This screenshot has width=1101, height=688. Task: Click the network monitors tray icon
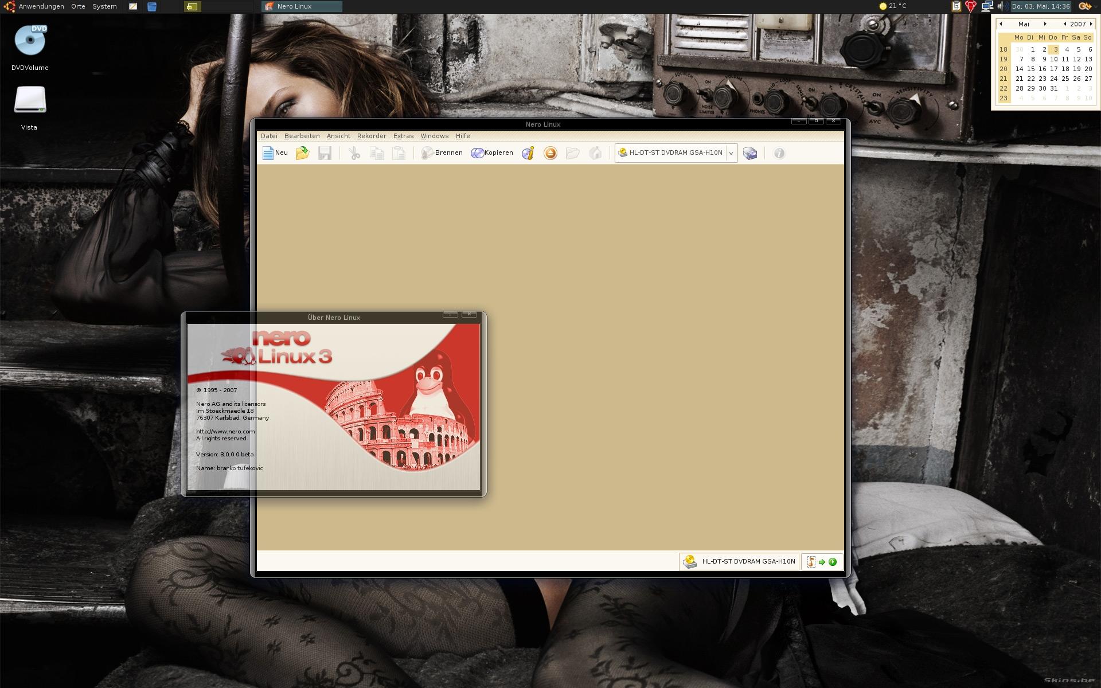tap(987, 6)
